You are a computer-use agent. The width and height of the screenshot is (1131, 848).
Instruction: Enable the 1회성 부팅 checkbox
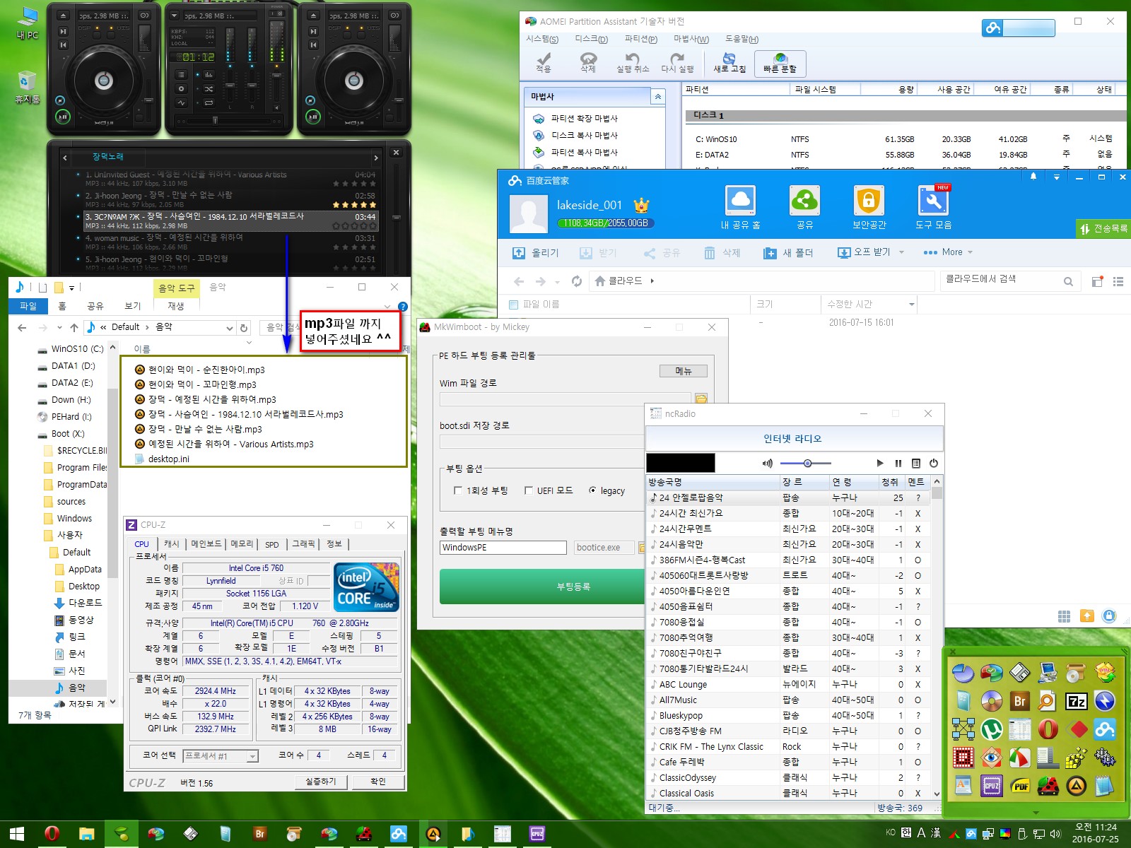point(457,490)
